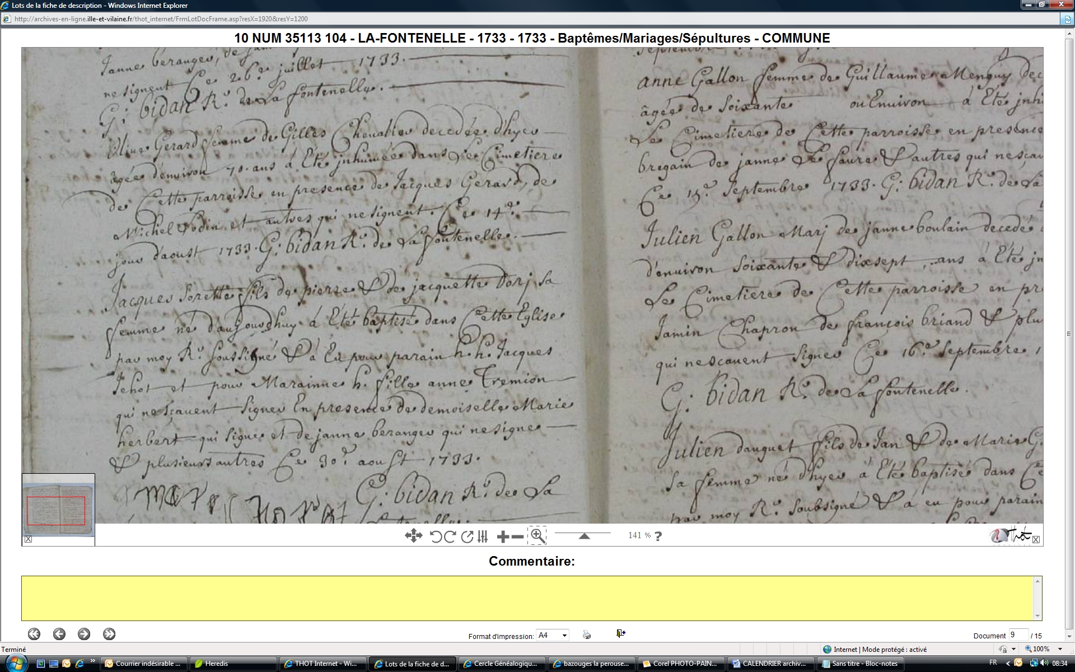Click the yellow Commentaire text area

pos(529,598)
